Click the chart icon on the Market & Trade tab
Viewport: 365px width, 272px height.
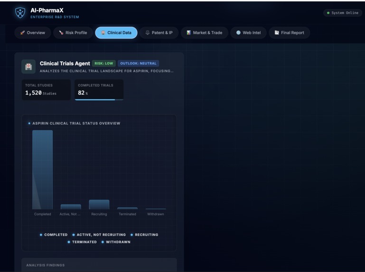click(x=189, y=33)
